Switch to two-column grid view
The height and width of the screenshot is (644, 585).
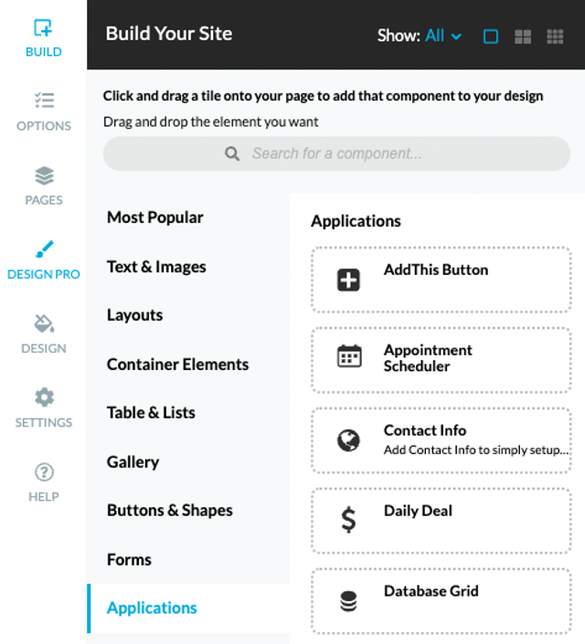coord(523,37)
